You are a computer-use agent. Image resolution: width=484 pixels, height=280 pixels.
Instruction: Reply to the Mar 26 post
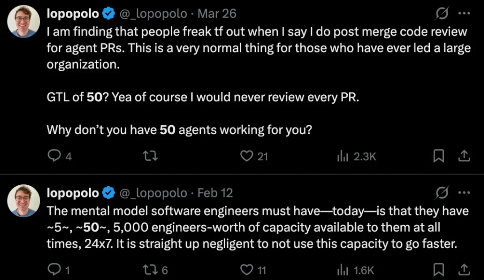click(54, 156)
